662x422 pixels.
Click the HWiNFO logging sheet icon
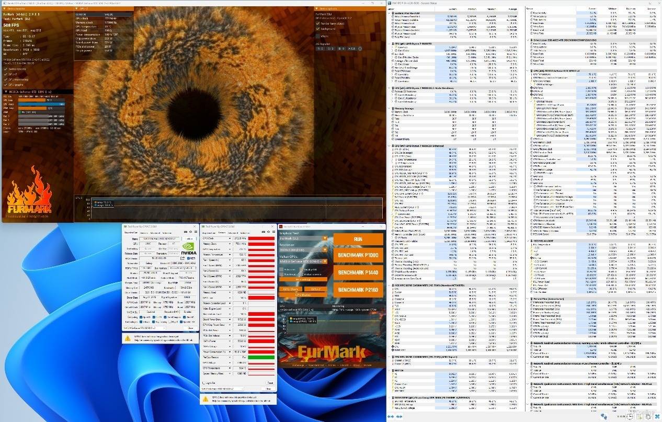pos(639,416)
